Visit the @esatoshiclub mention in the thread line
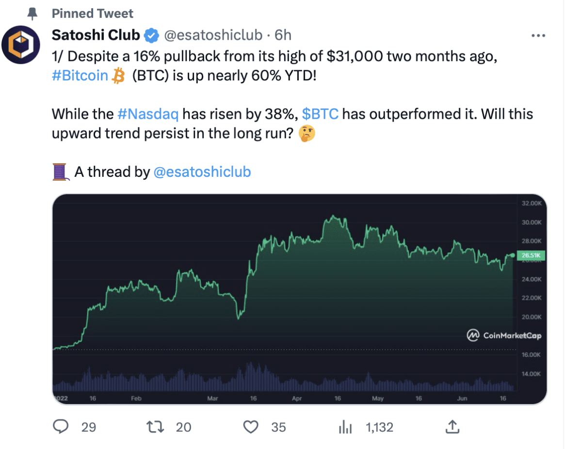Screen dimensions: 582x449 tap(202, 171)
